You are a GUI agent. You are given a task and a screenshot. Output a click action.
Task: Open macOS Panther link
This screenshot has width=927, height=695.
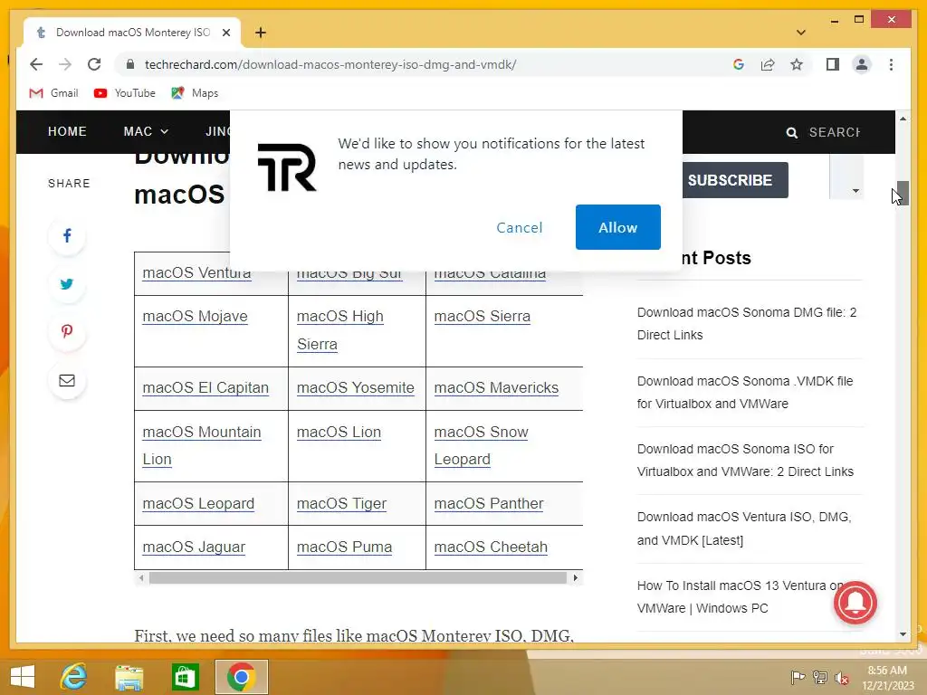[x=488, y=503]
